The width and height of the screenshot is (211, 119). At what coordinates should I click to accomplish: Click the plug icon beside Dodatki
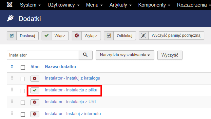[x=10, y=18]
